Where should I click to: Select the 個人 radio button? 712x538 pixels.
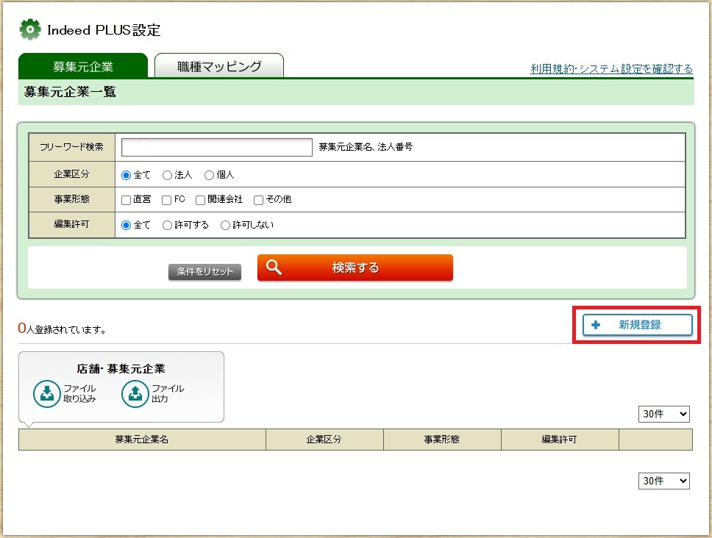[x=209, y=175]
